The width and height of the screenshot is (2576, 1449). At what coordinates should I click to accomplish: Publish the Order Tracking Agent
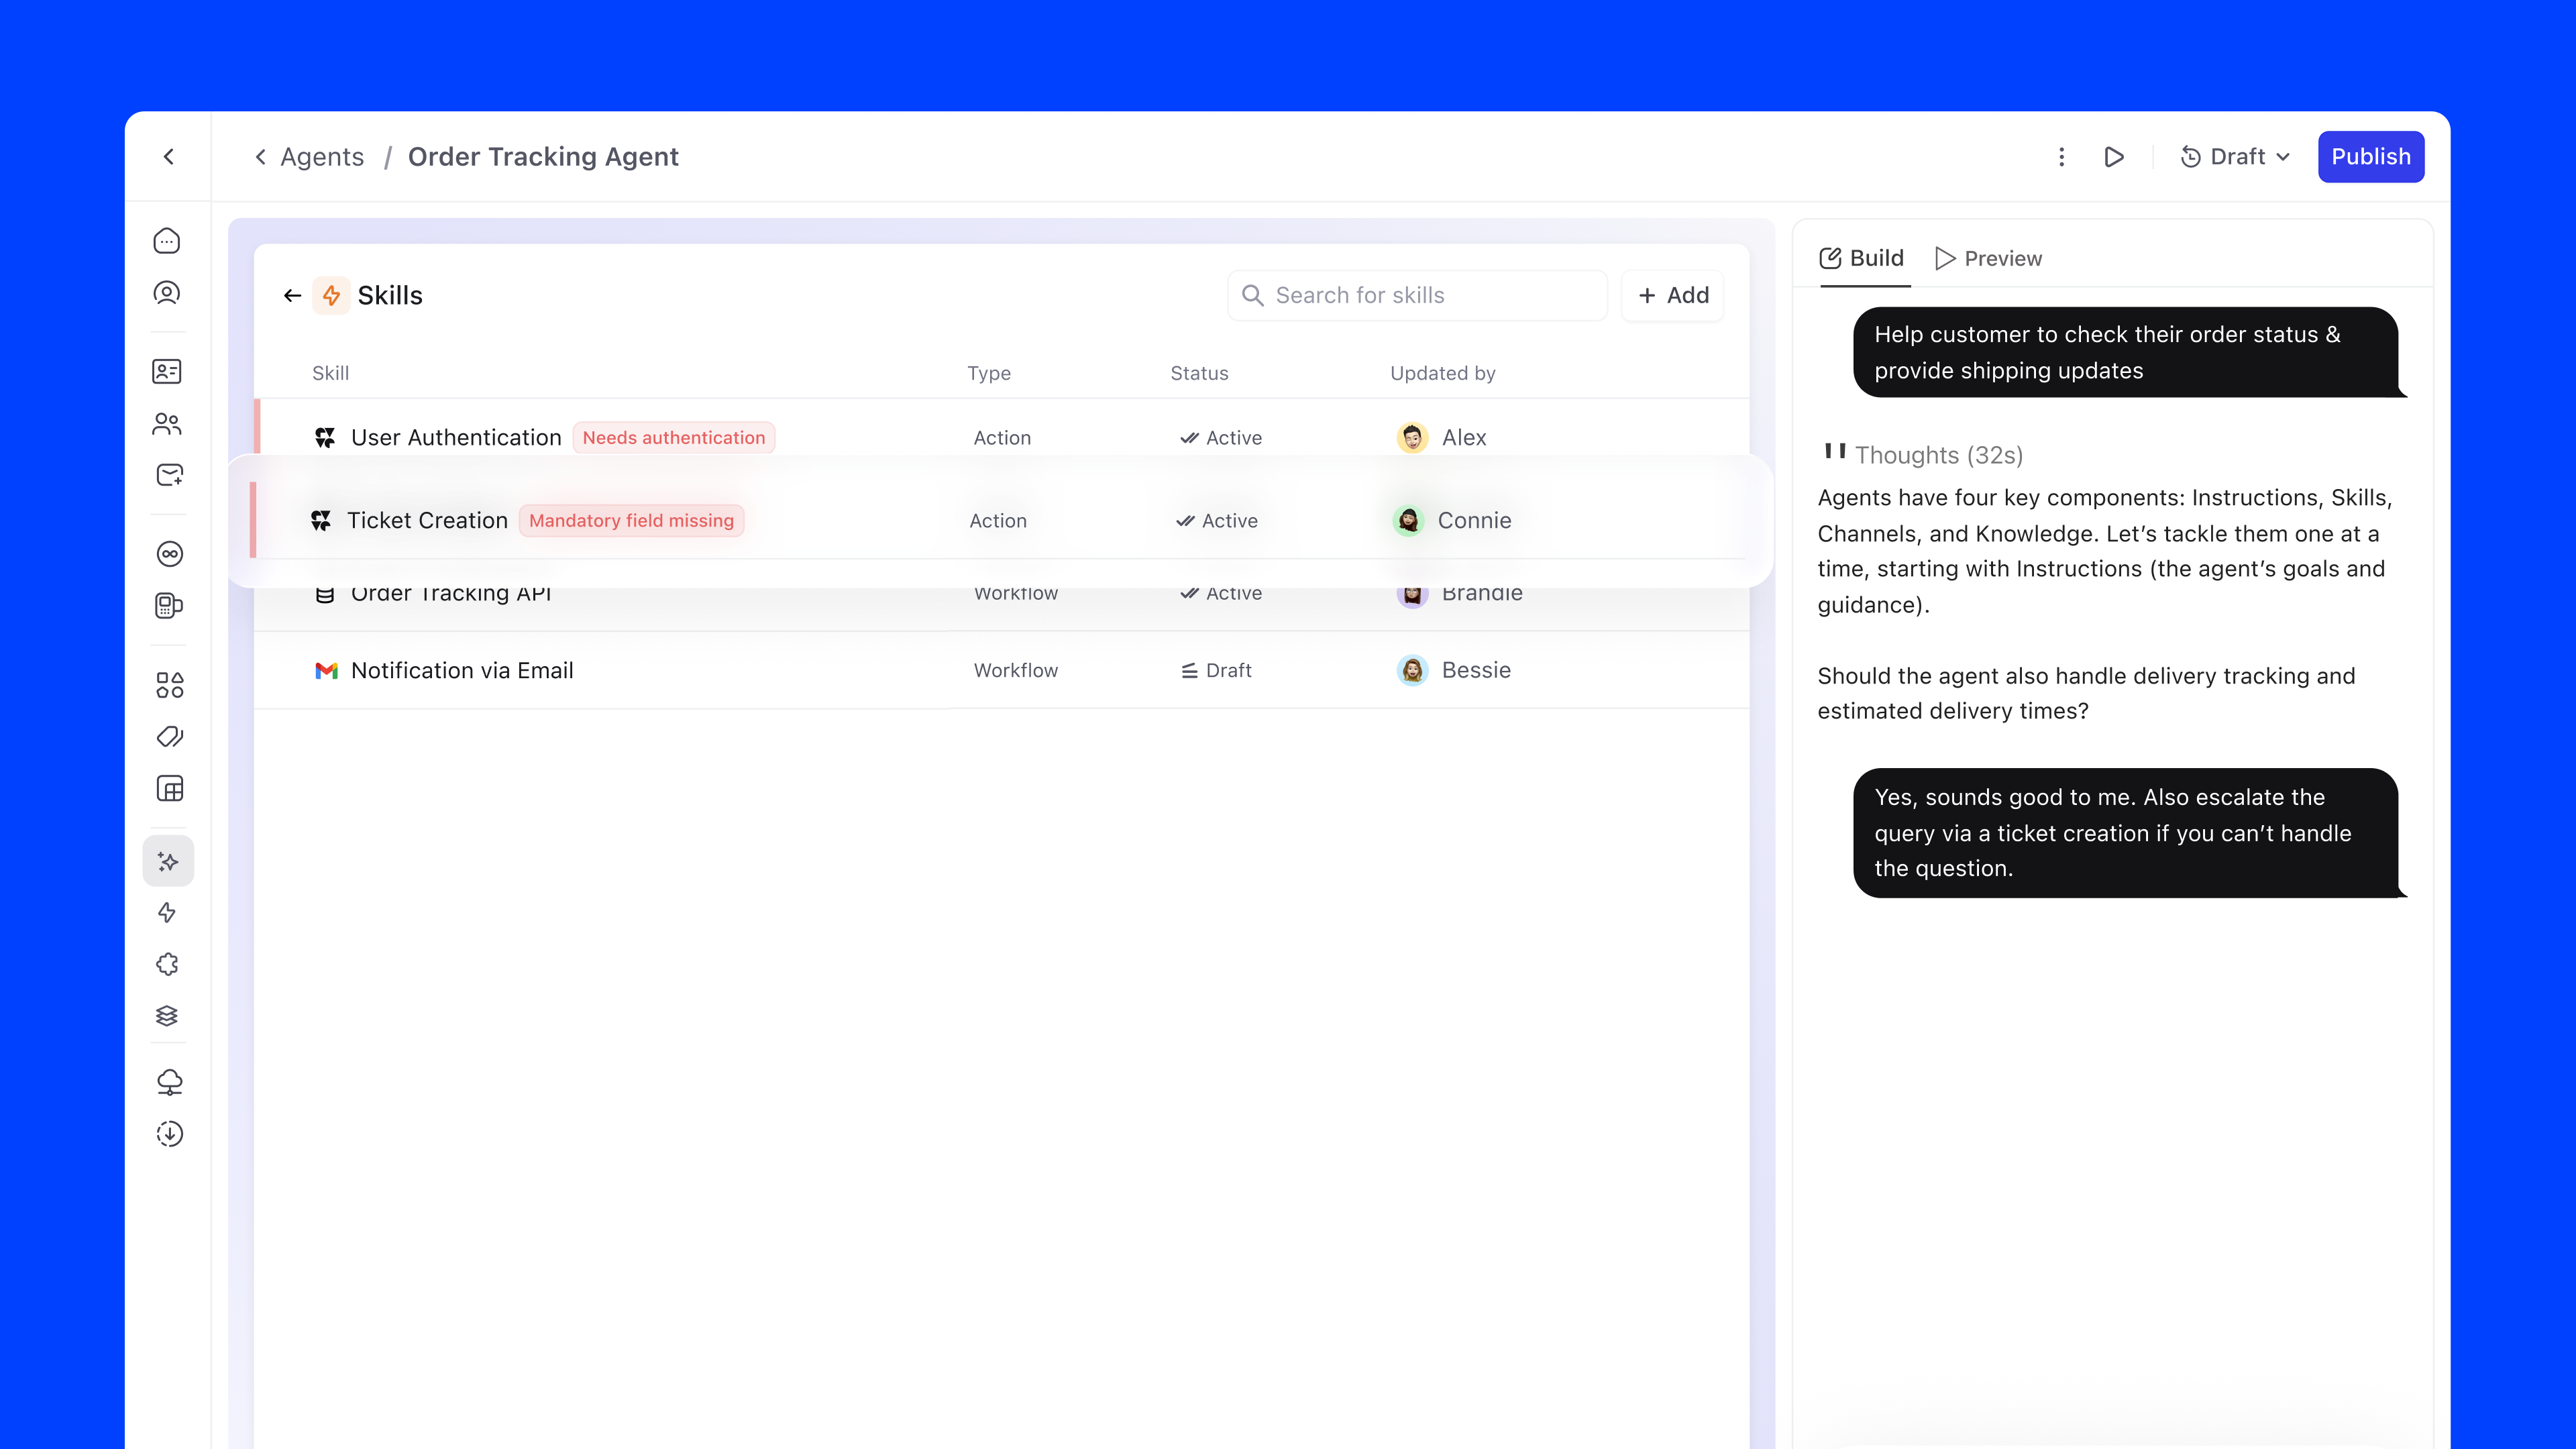pos(2371,157)
